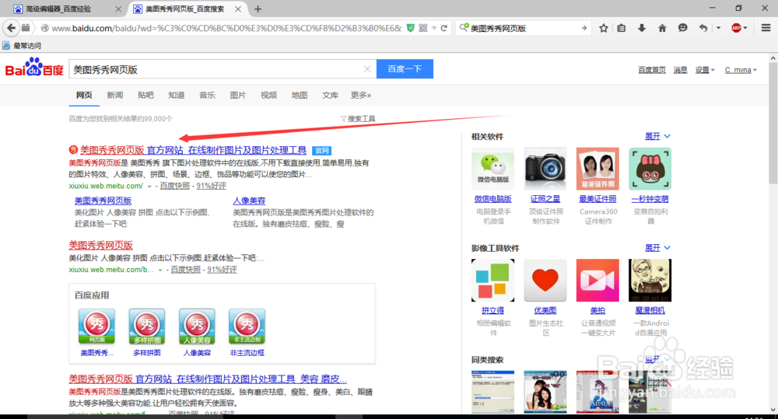Open the browser hamburger menu
Screen dimensions: 778x419
[766, 28]
